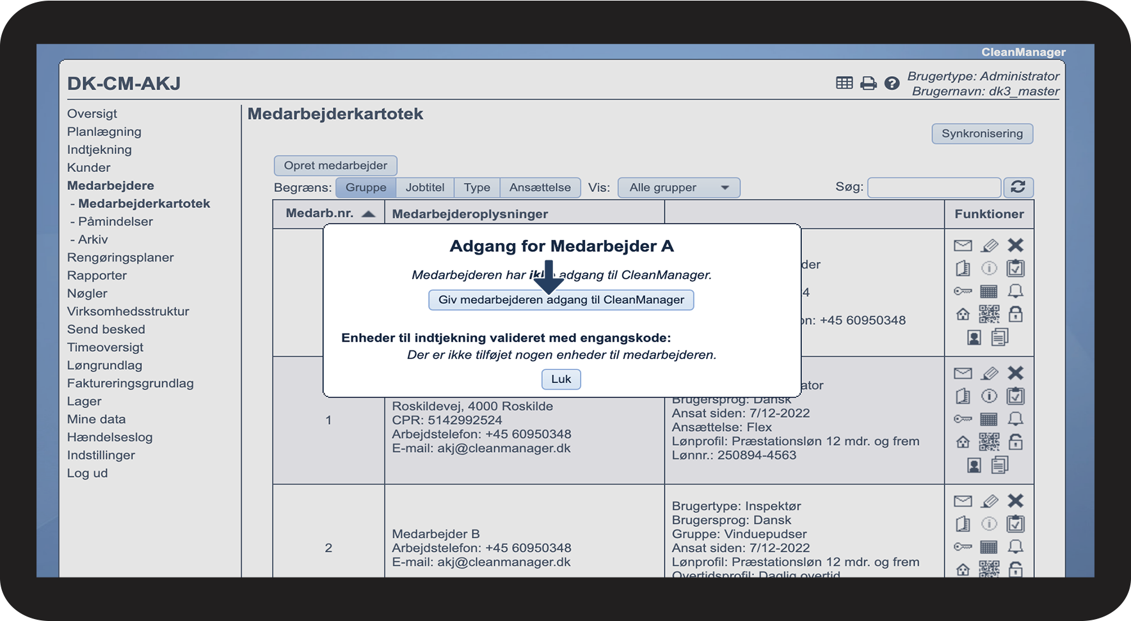
Task: Click the Opret medarbejder button
Action: pyautogui.click(x=335, y=165)
